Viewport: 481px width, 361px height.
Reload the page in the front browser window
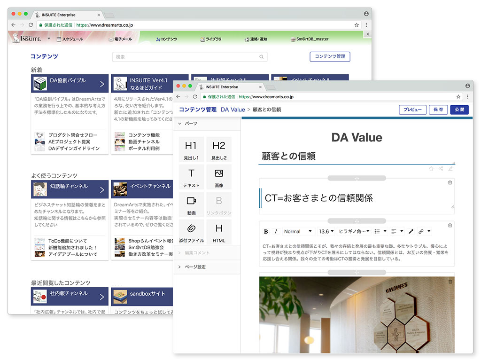coord(195,97)
